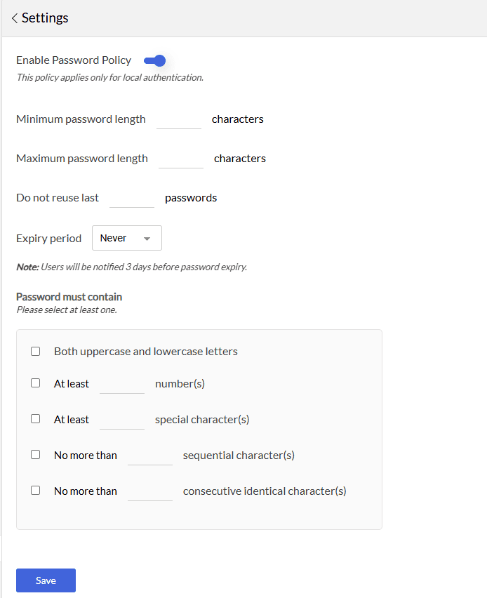Click the special character(s) count field
The height and width of the screenshot is (598, 487).
[x=122, y=420]
